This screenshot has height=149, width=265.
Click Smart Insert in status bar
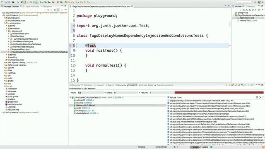[x=162, y=147]
